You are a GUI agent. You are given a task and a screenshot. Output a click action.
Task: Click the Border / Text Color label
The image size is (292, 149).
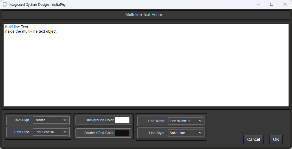pos(99,133)
